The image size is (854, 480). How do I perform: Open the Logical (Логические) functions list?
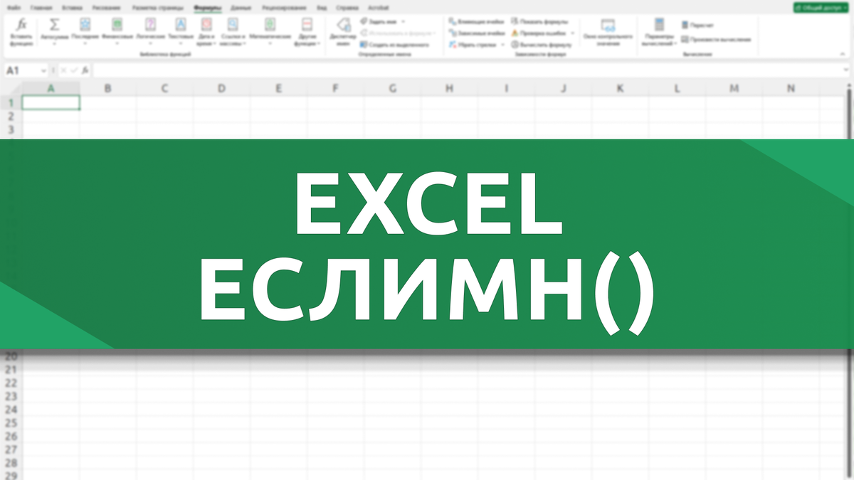tap(150, 31)
